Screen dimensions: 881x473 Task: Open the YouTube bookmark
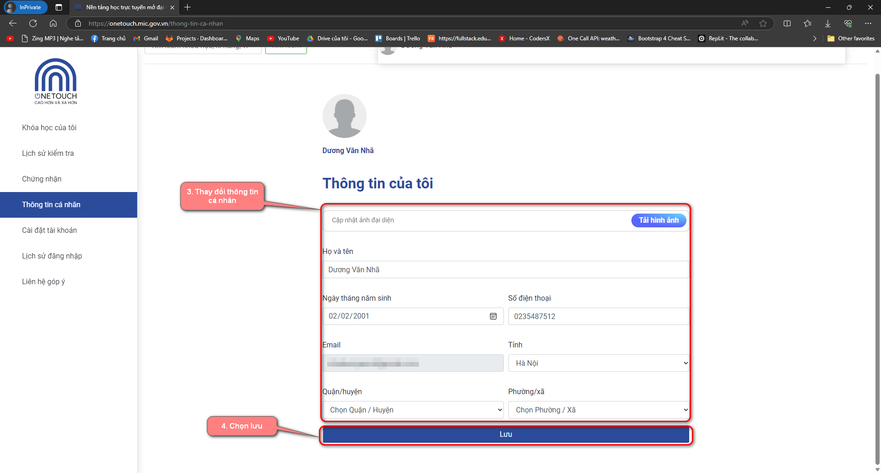coord(283,38)
